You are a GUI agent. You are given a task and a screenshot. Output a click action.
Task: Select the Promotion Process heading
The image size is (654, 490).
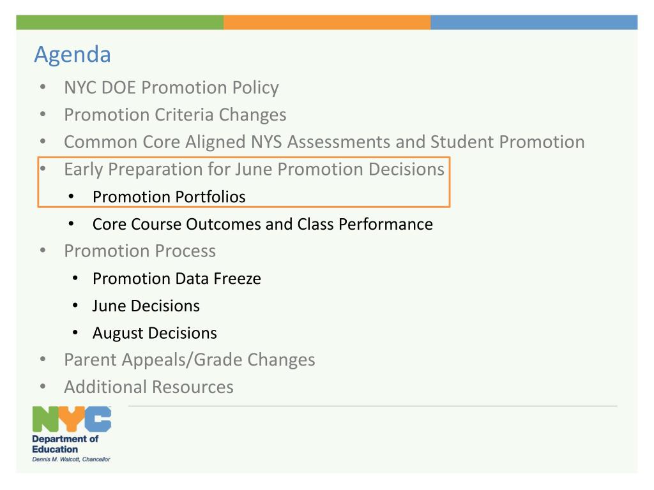[140, 251]
